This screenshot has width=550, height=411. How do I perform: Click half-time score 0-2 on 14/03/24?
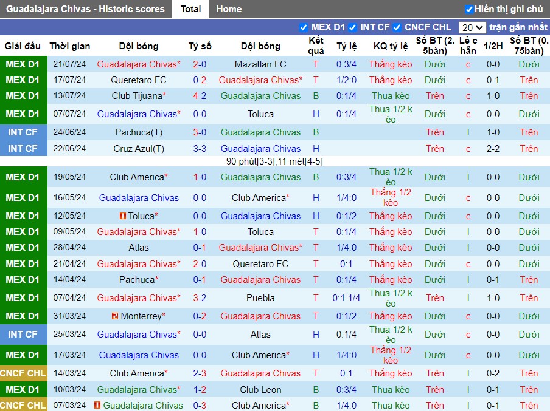click(493, 373)
